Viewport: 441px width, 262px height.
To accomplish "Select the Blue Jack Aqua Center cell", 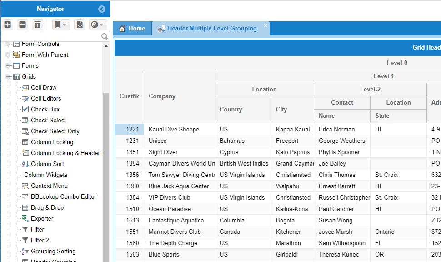I will pyautogui.click(x=180, y=186).
